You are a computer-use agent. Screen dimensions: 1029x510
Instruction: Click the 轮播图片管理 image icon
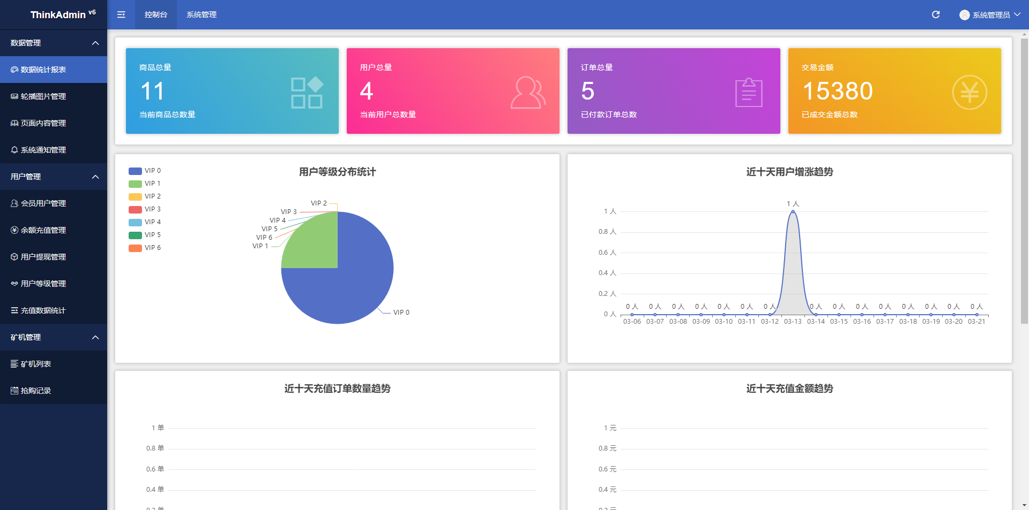[14, 96]
